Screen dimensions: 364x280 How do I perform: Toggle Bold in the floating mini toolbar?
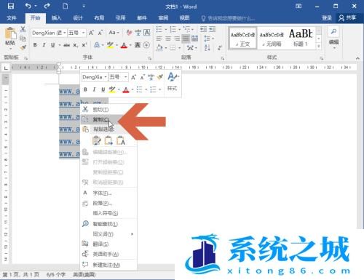coord(85,89)
